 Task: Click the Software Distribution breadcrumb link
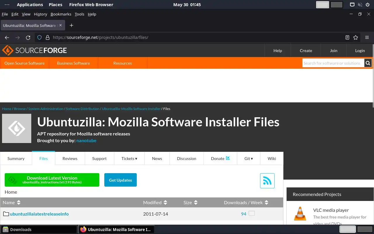coord(83,109)
